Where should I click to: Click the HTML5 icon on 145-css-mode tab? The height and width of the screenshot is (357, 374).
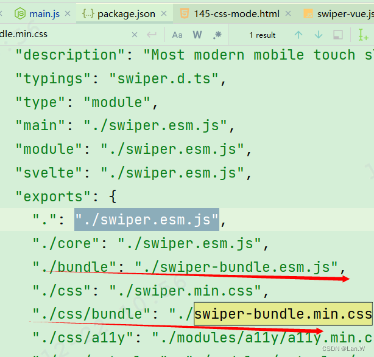click(185, 13)
